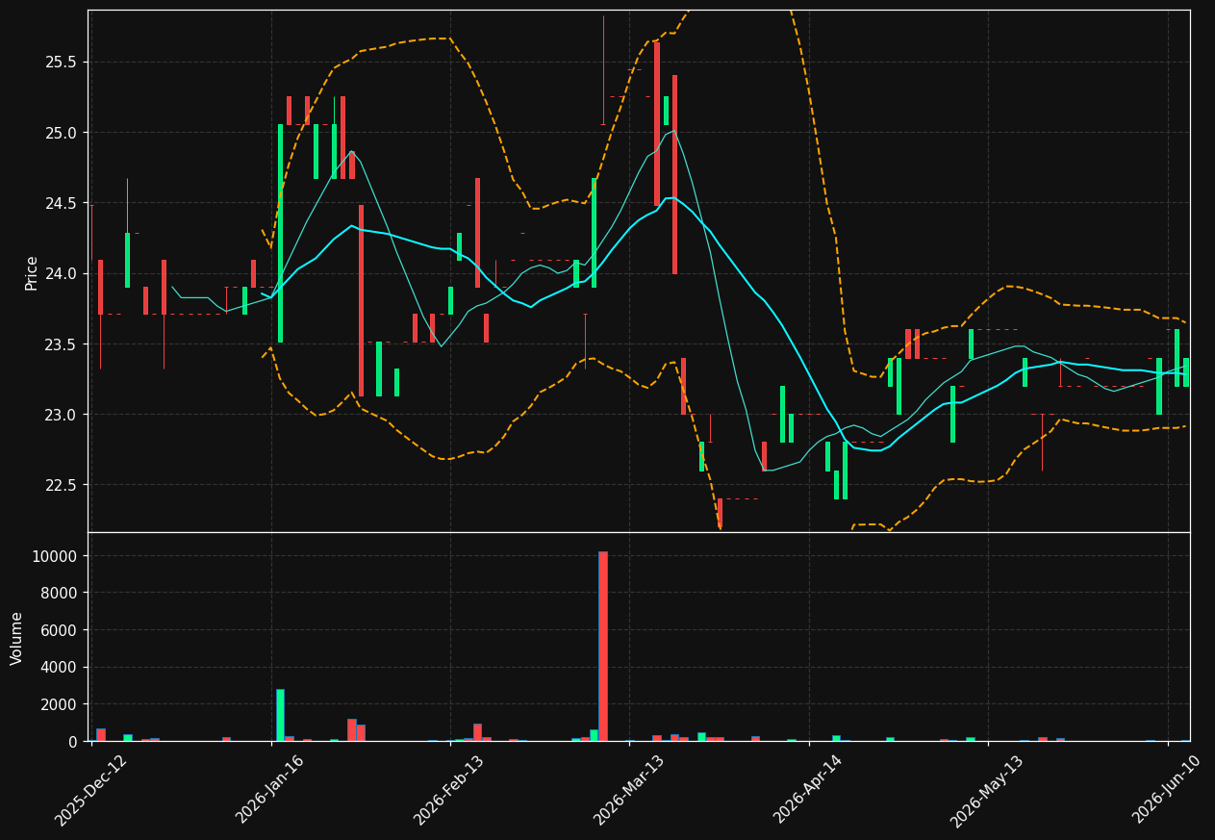
Task: Click the 2026-Apr-14 date label
Action: 808,790
